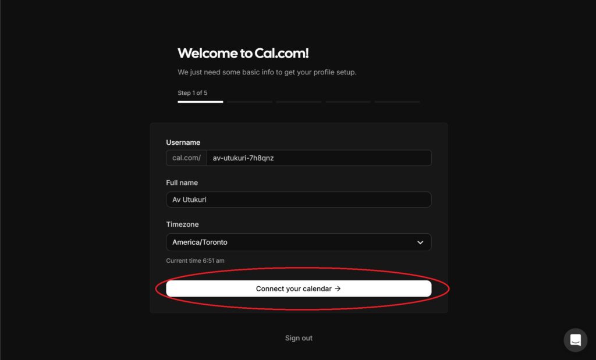Click the Current time 6:51 am text
The height and width of the screenshot is (360, 596).
coord(195,261)
